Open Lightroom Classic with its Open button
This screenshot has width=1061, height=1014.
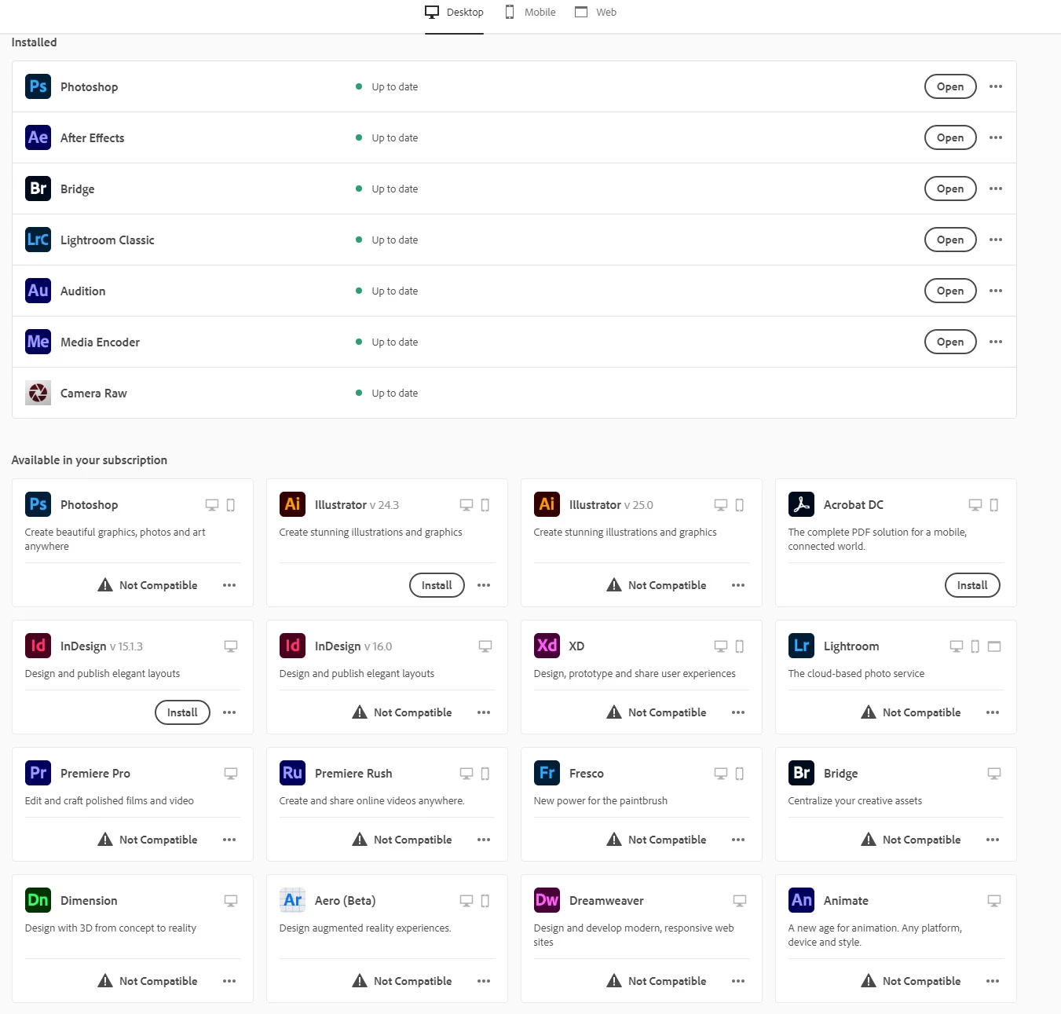coord(950,240)
